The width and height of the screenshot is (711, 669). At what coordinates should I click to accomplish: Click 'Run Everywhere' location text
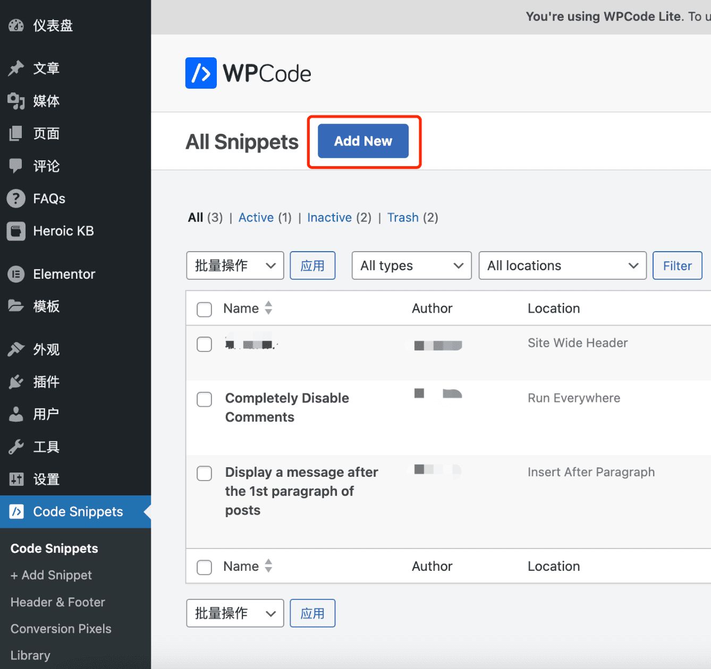(574, 398)
